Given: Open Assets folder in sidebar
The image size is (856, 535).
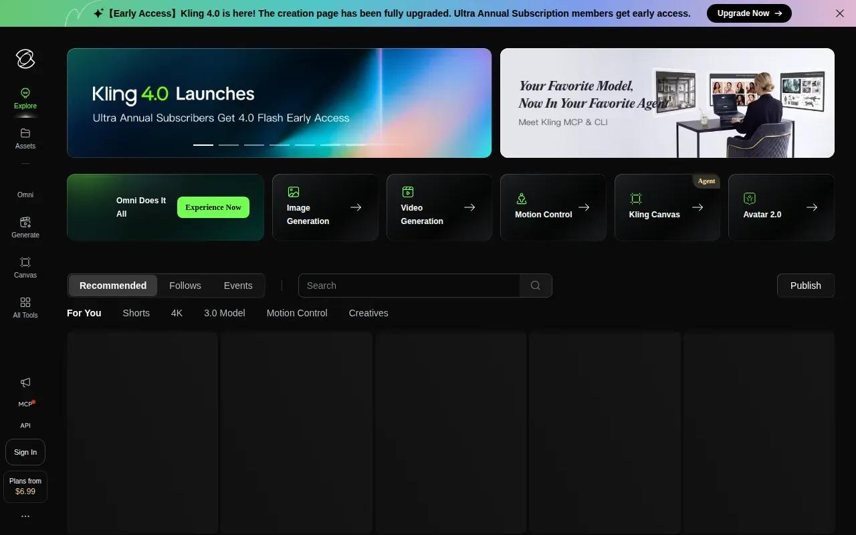Looking at the screenshot, I should (x=25, y=138).
